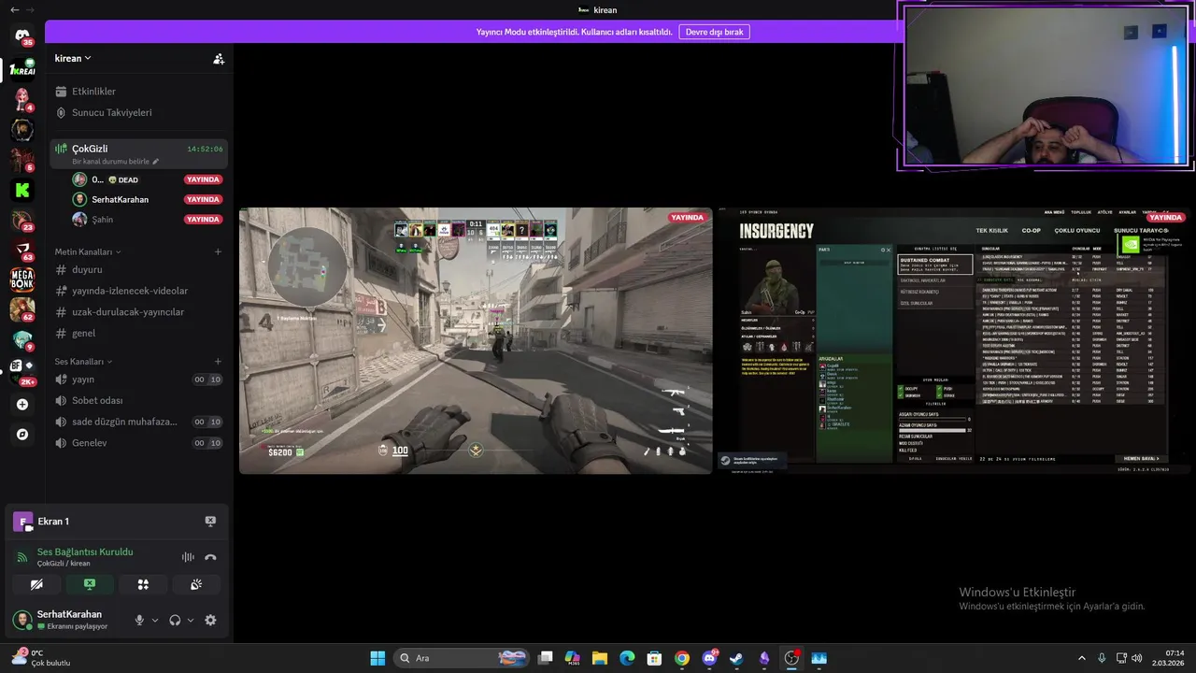Click the Windows taskbar search box

(462, 658)
